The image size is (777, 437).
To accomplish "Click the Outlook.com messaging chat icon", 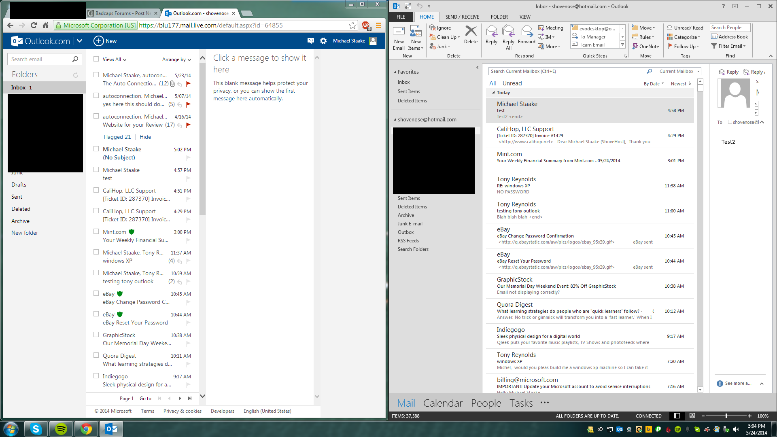I will [x=310, y=41].
